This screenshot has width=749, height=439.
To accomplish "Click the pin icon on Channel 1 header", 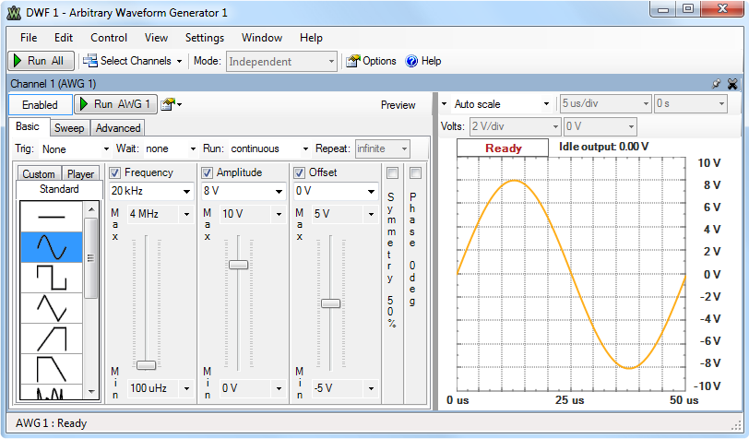I will point(716,84).
